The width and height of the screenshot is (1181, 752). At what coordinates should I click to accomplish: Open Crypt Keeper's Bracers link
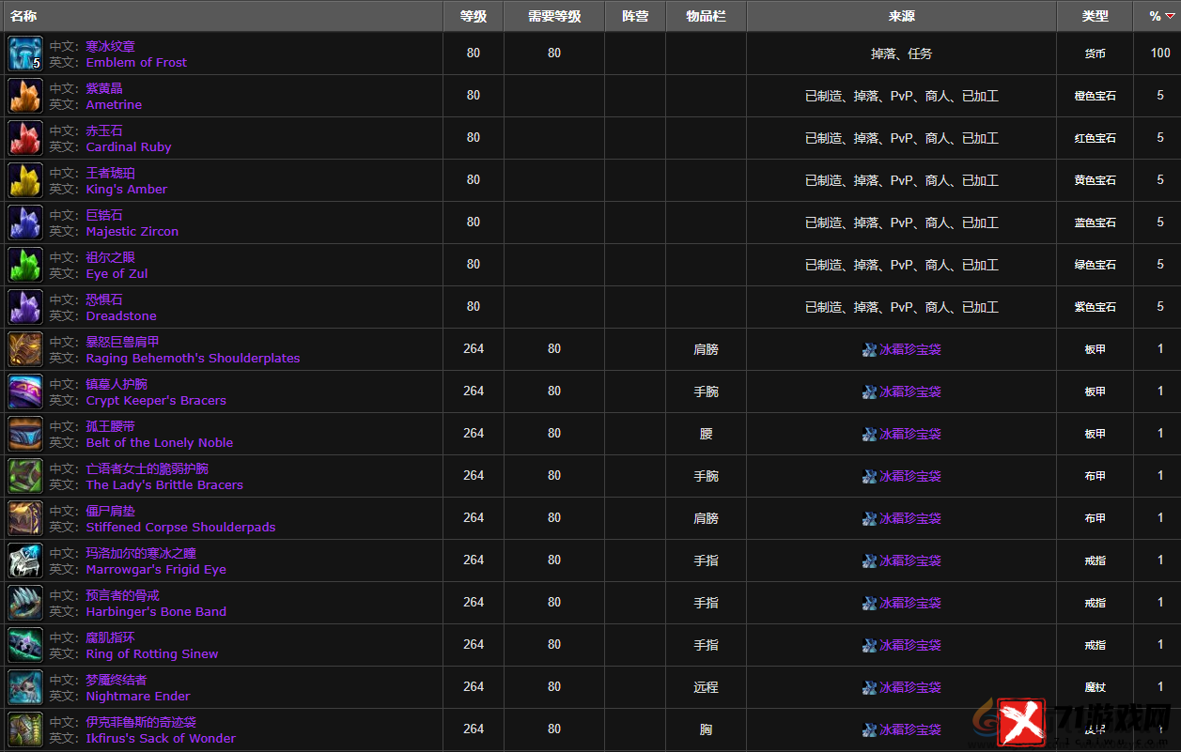click(156, 400)
